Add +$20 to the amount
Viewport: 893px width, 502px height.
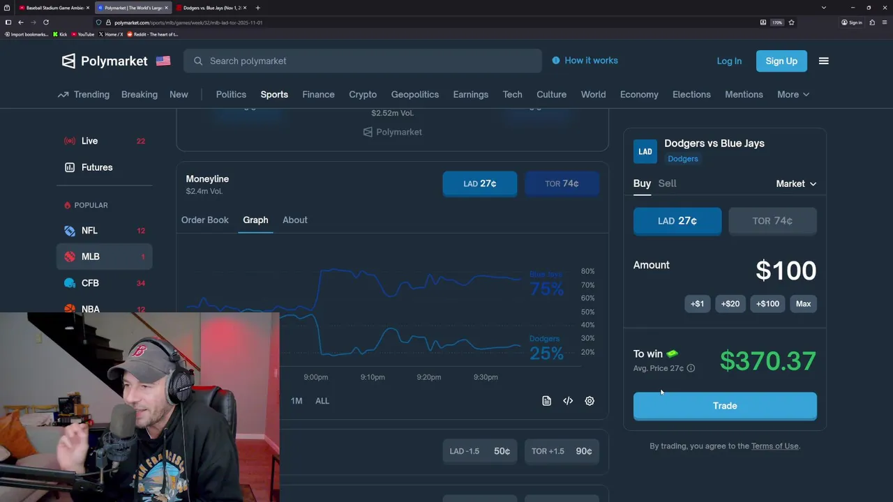pos(730,304)
